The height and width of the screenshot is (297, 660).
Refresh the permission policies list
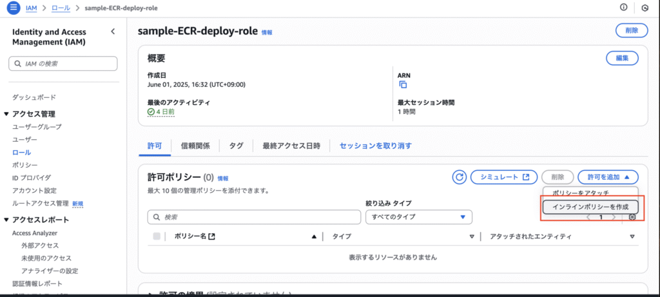(x=459, y=177)
